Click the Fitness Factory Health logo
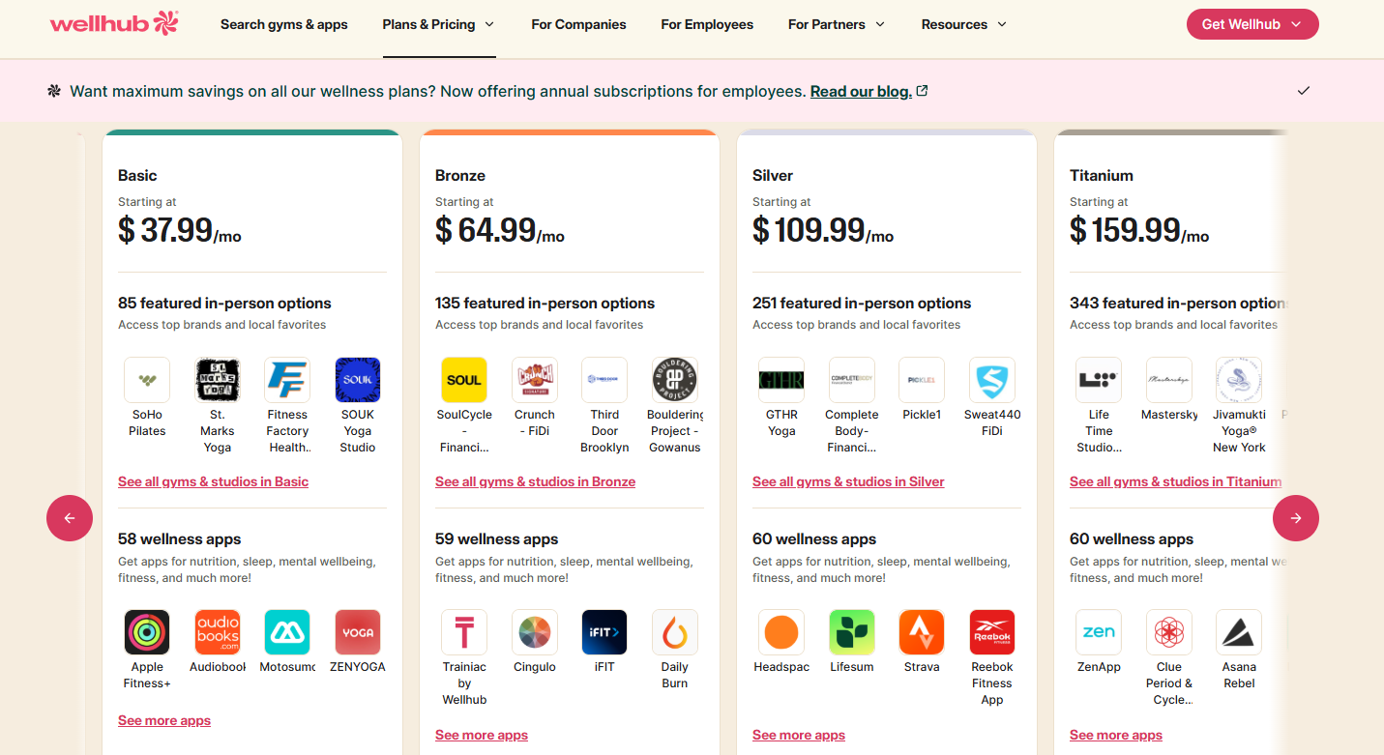 [x=287, y=380]
